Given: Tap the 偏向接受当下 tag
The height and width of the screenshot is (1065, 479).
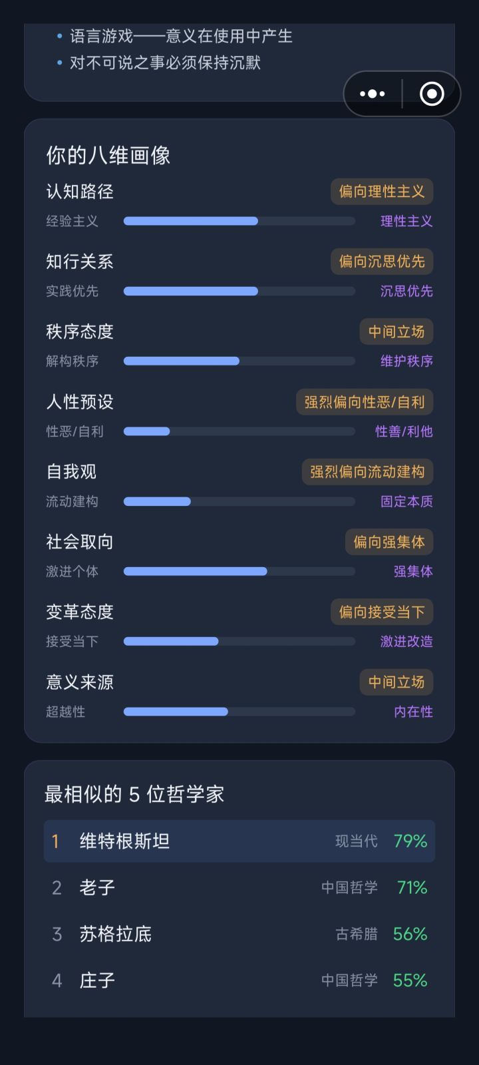Looking at the screenshot, I should (x=382, y=612).
